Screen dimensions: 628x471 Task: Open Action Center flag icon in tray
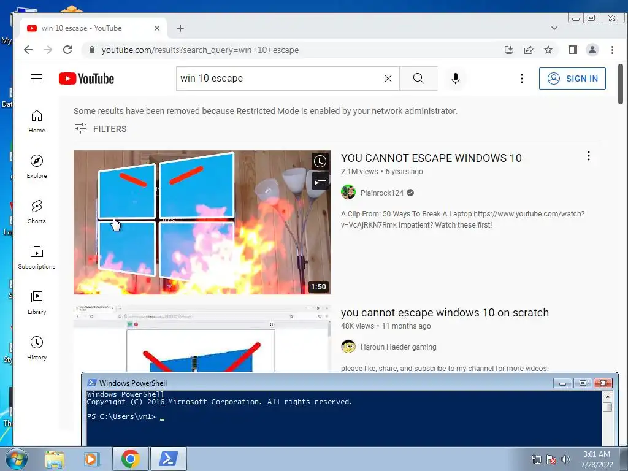click(551, 459)
